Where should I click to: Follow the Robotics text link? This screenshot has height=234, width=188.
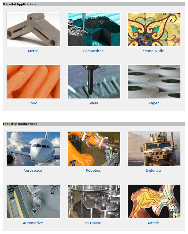click(x=93, y=171)
